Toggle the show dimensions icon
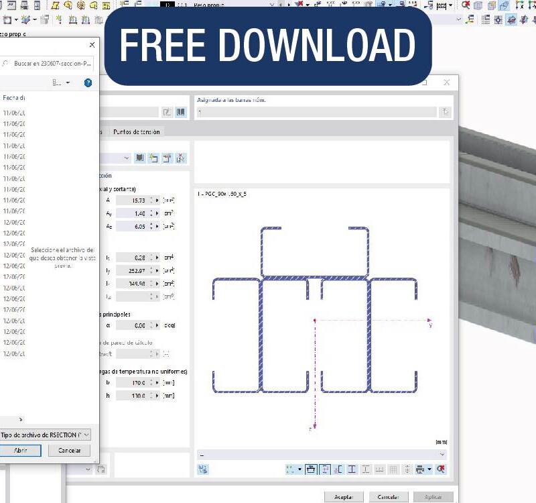Image resolution: width=536 pixels, height=503 pixels. point(311,469)
